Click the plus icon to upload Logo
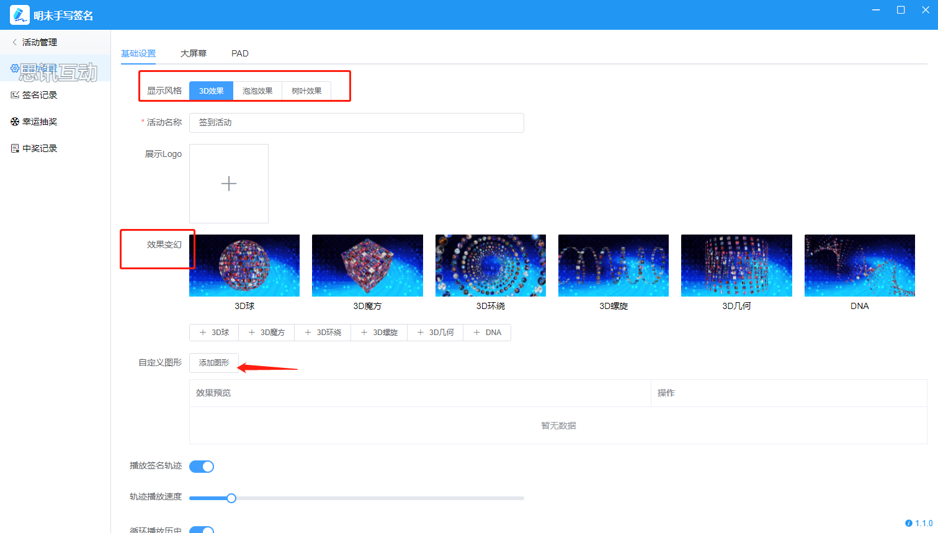This screenshot has width=938, height=533. coord(229,184)
